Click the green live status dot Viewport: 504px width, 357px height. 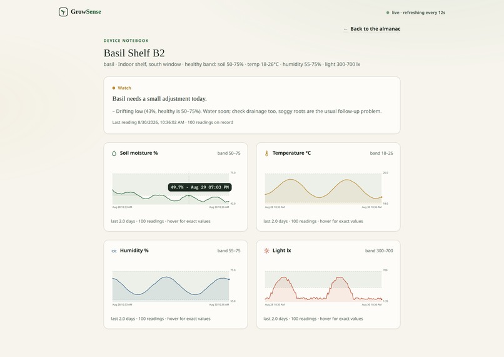(x=388, y=13)
